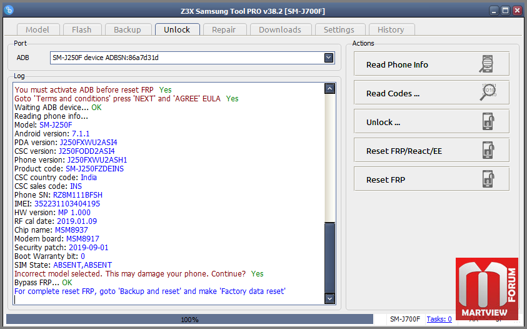
Task: Click the 'Bypass FRP... OK' log line
Action: click(43, 282)
